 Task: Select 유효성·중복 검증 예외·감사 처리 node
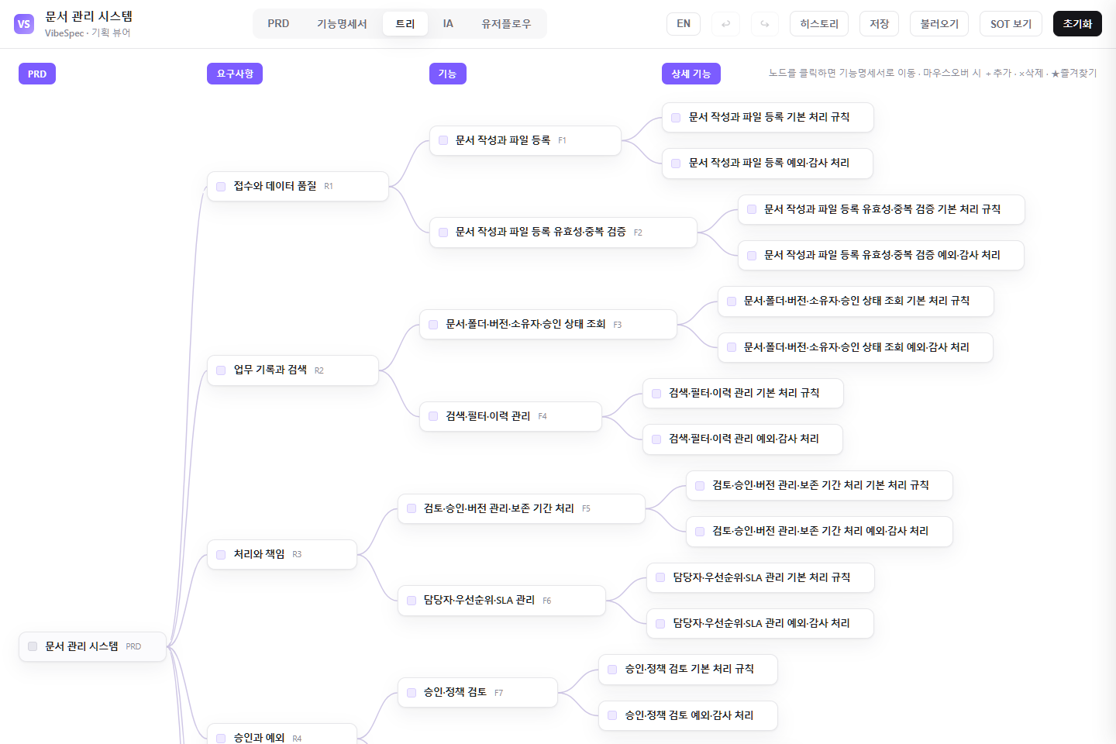881,255
